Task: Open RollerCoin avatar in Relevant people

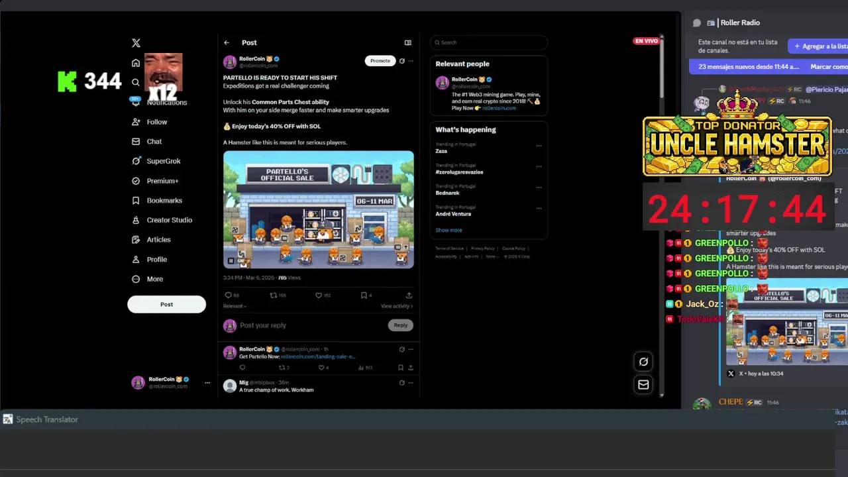Action: tap(442, 83)
